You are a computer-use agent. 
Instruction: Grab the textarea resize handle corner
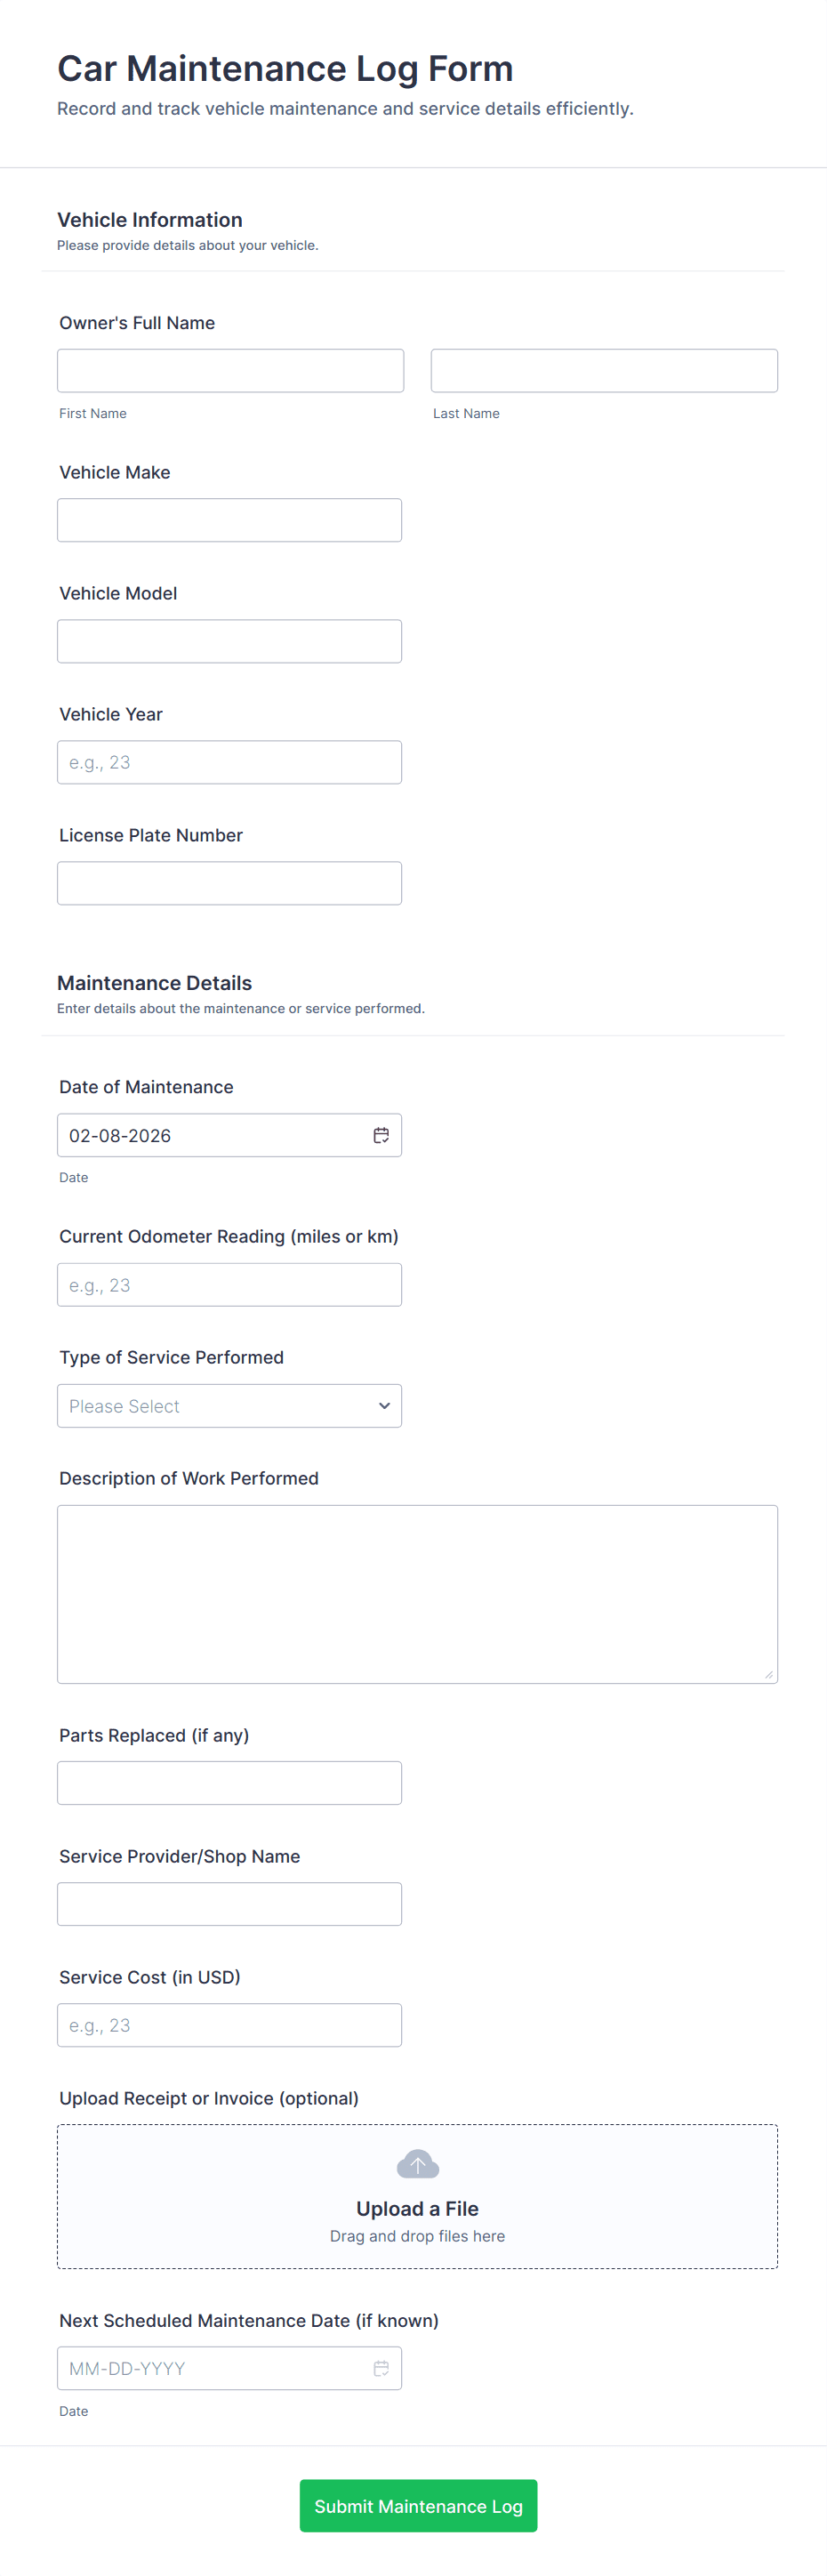tap(768, 1674)
